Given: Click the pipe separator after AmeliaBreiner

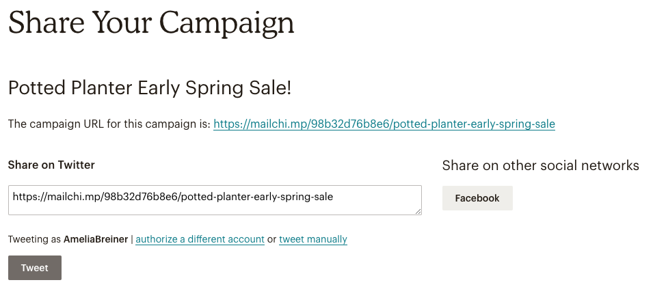Looking at the screenshot, I should (131, 240).
